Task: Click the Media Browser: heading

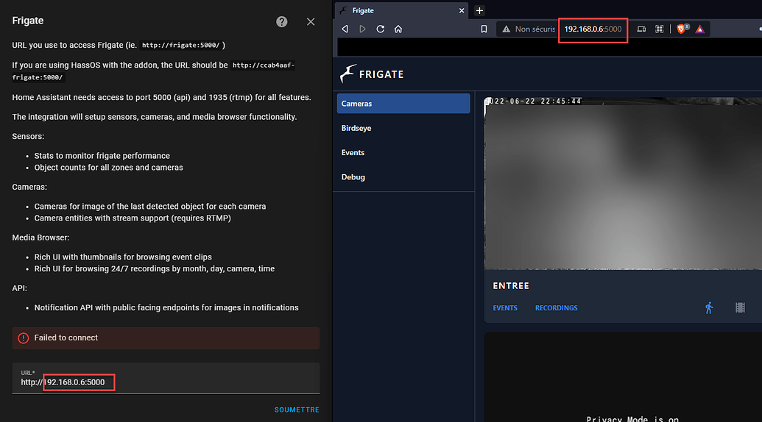Action: (40, 237)
